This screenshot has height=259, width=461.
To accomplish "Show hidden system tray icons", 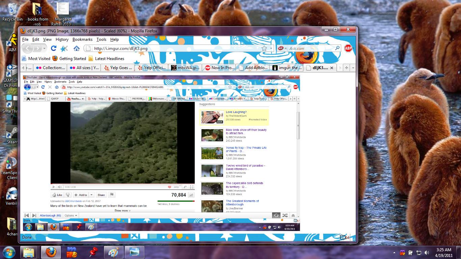I will pyautogui.click(x=394, y=252).
